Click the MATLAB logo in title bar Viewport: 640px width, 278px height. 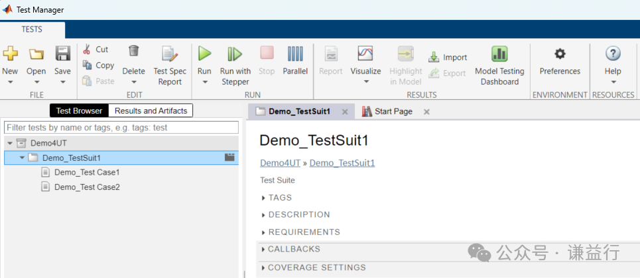pos(7,9)
